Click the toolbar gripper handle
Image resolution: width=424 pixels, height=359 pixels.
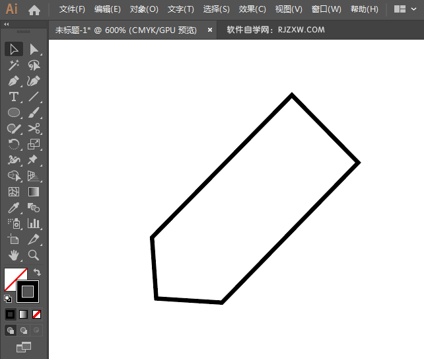(24, 32)
